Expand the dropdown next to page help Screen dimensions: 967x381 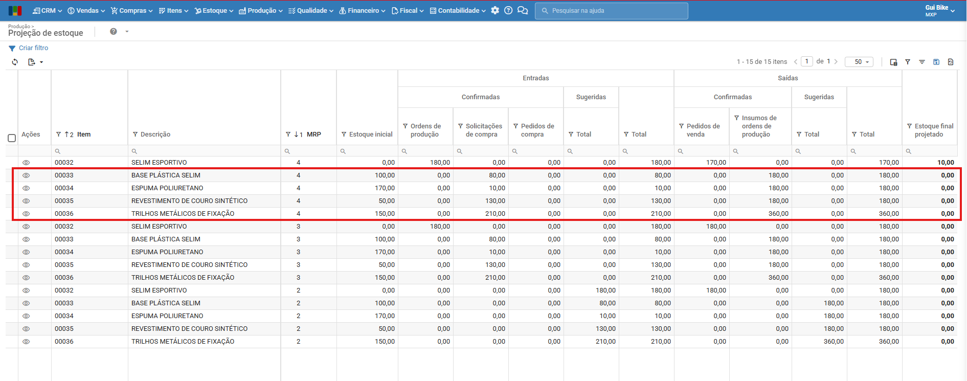[x=127, y=32]
